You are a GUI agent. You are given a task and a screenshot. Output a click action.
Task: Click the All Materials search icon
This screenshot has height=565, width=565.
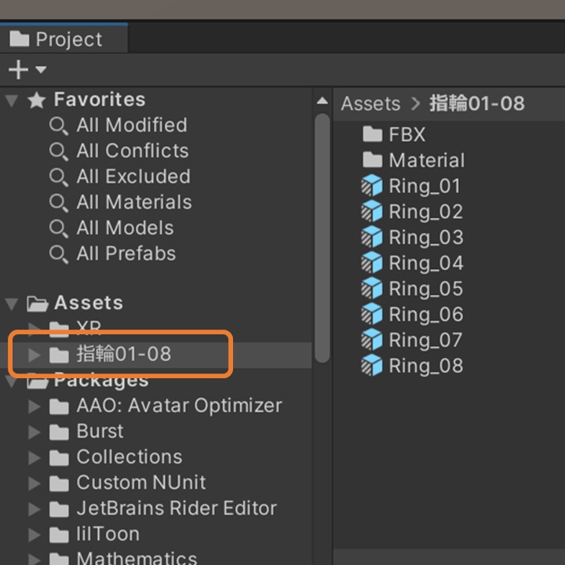(x=58, y=202)
